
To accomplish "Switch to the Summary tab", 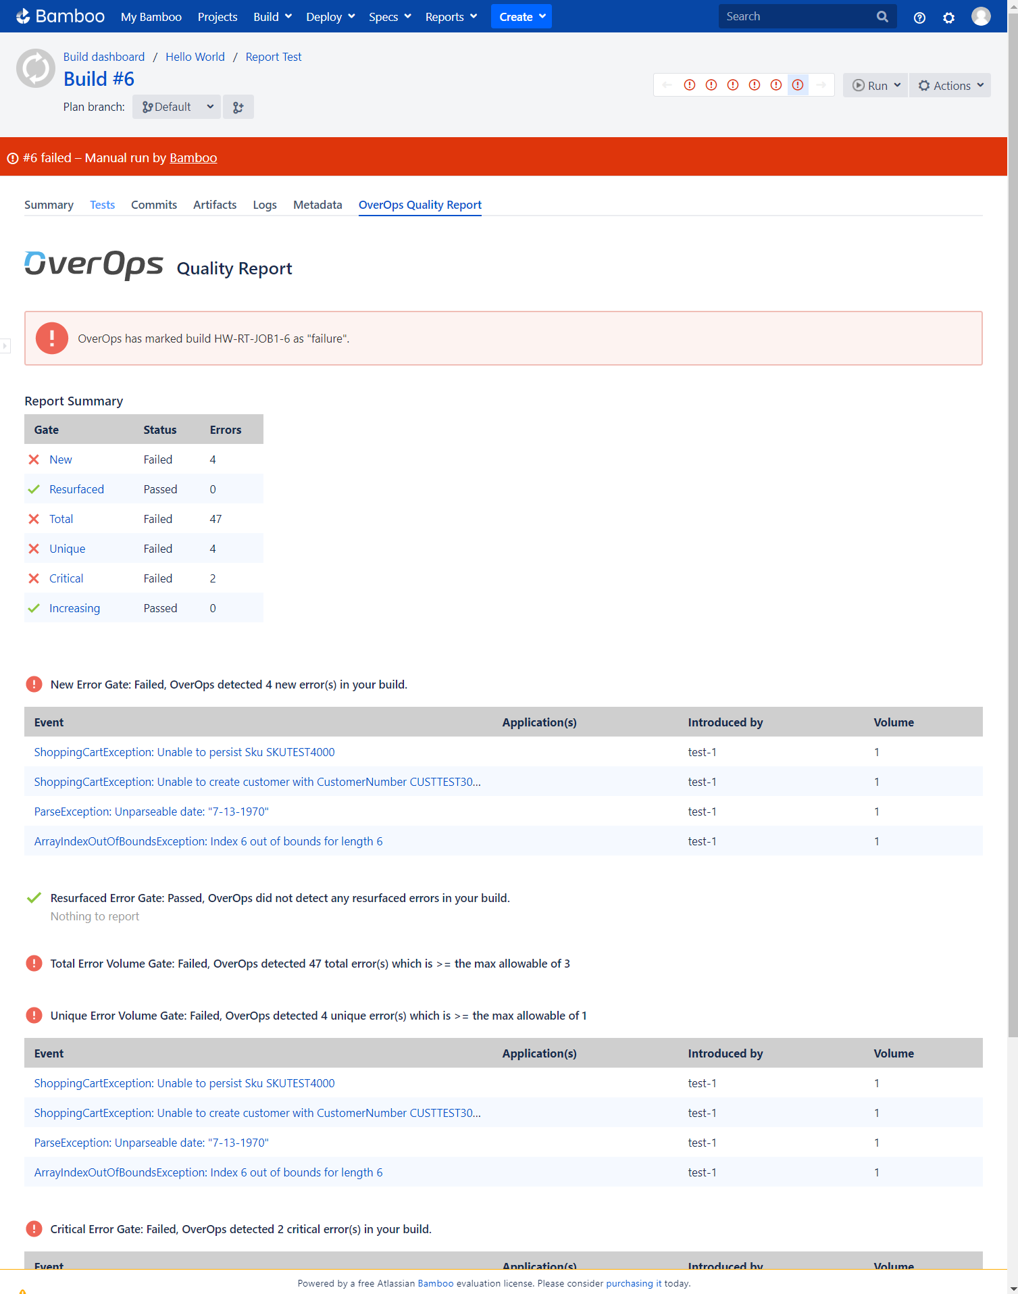I will (x=49, y=205).
